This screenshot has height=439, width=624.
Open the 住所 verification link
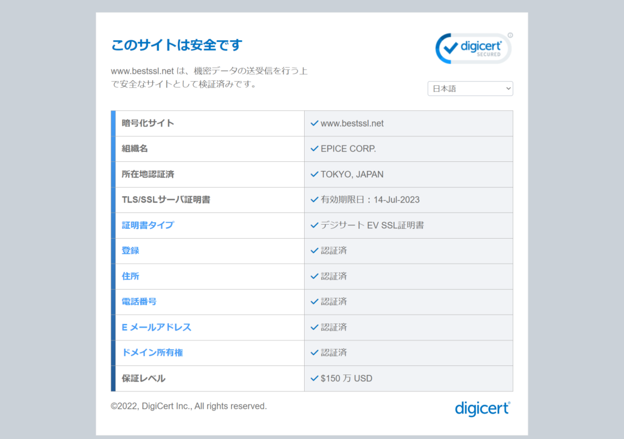(x=130, y=276)
